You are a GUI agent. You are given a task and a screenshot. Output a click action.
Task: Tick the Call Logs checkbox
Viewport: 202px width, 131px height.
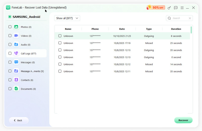(x=10, y=53)
